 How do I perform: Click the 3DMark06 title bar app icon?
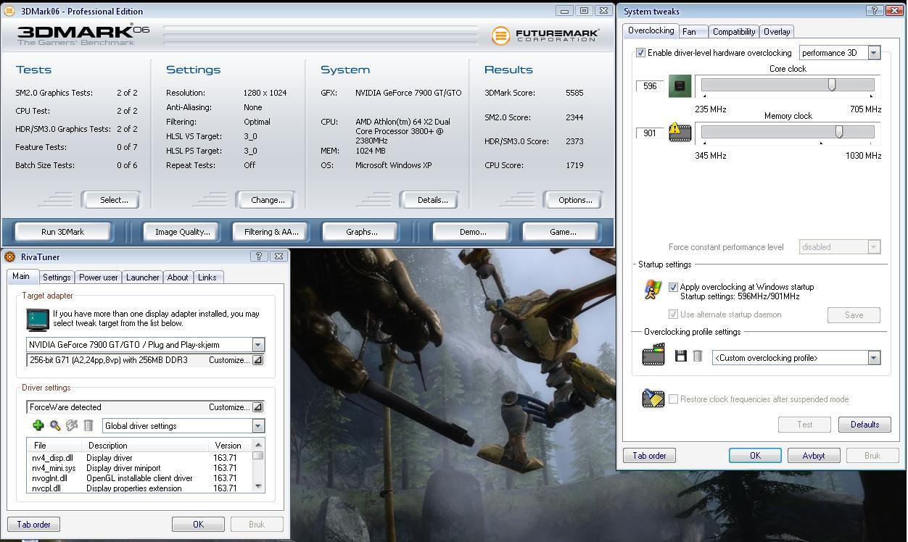(x=9, y=11)
